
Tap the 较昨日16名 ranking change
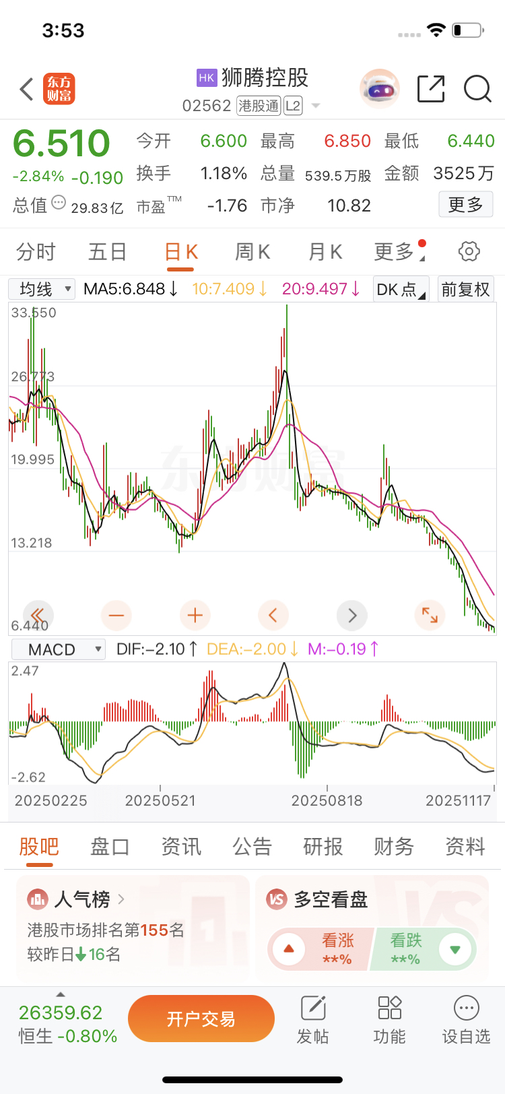pos(74,955)
